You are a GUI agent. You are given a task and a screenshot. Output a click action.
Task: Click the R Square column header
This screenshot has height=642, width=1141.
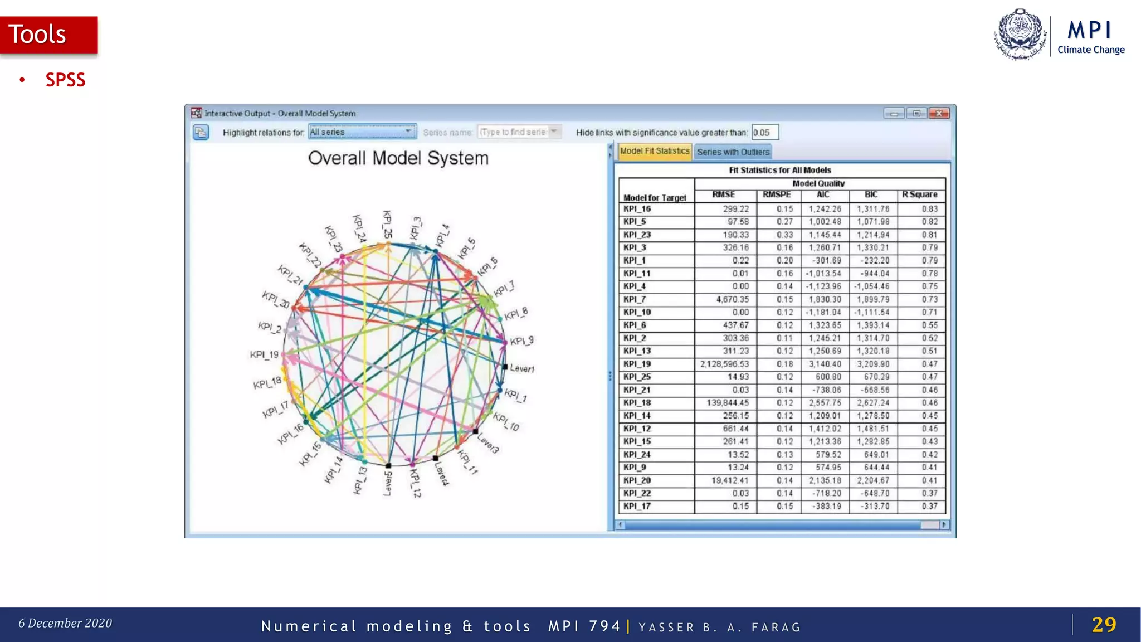pyautogui.click(x=920, y=194)
